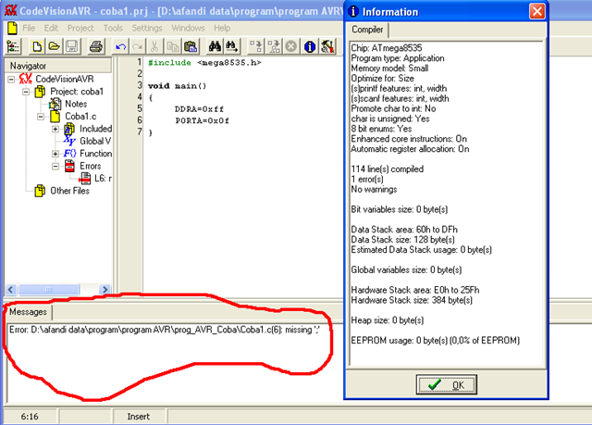
Task: Expand the Included files node
Action: coord(55,130)
